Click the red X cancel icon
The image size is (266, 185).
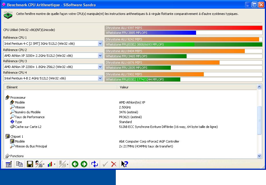(x=114, y=164)
